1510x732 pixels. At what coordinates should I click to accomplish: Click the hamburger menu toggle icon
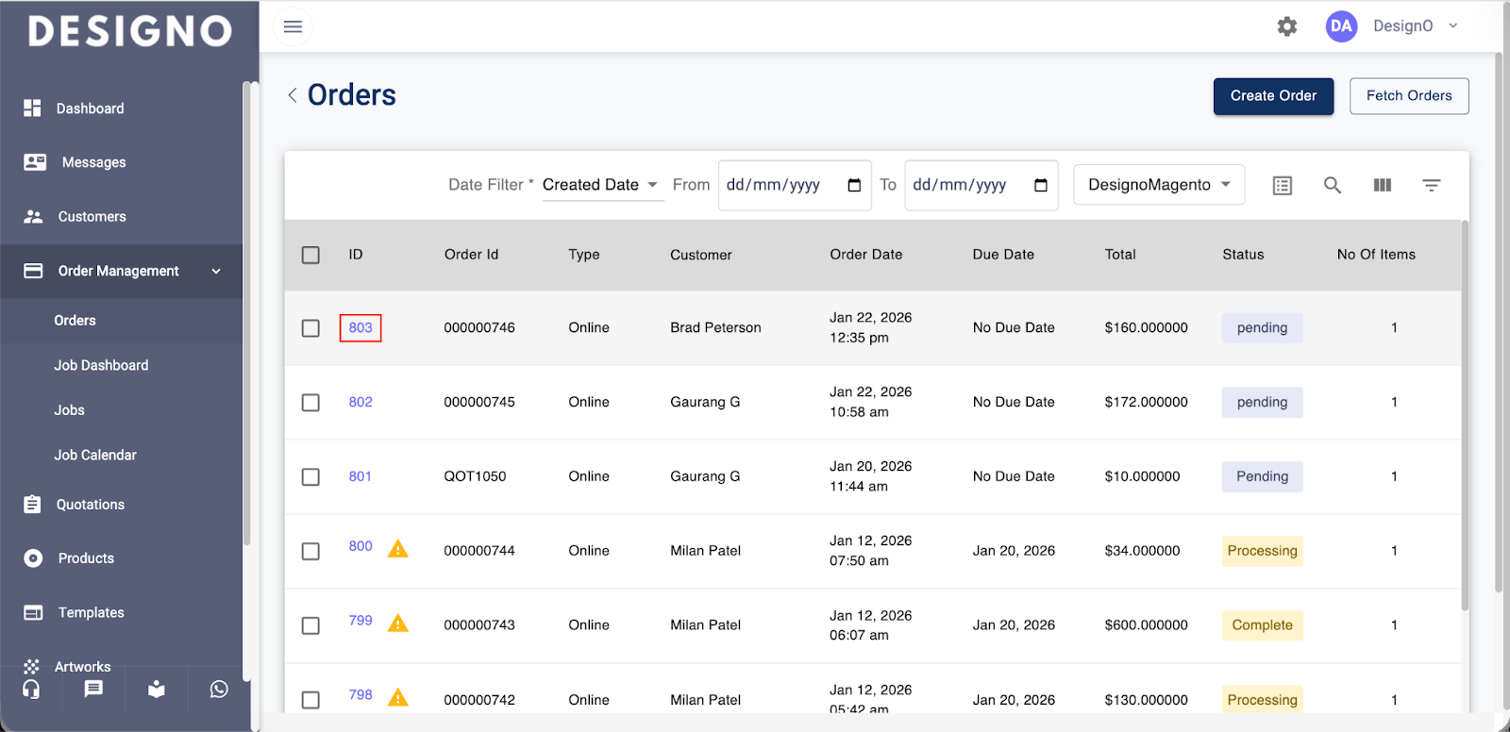pyautogui.click(x=293, y=26)
